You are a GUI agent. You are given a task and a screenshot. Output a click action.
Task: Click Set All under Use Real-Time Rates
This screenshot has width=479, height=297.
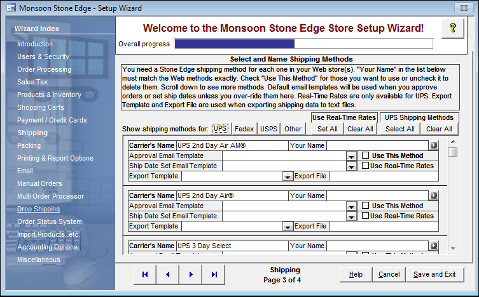pos(327,129)
